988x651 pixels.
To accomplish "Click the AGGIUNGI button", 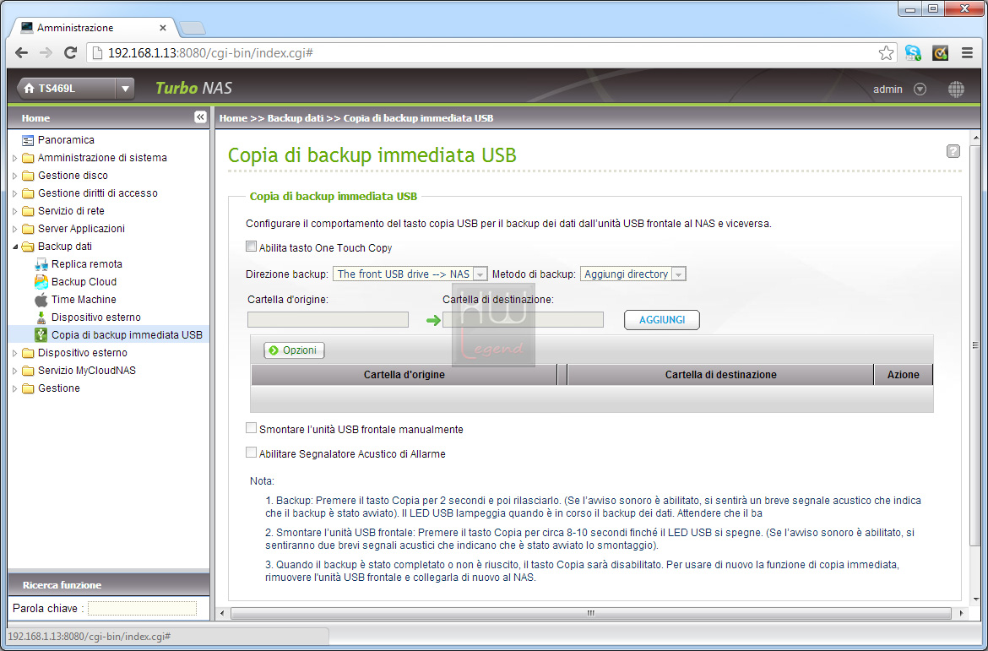I will pos(661,319).
